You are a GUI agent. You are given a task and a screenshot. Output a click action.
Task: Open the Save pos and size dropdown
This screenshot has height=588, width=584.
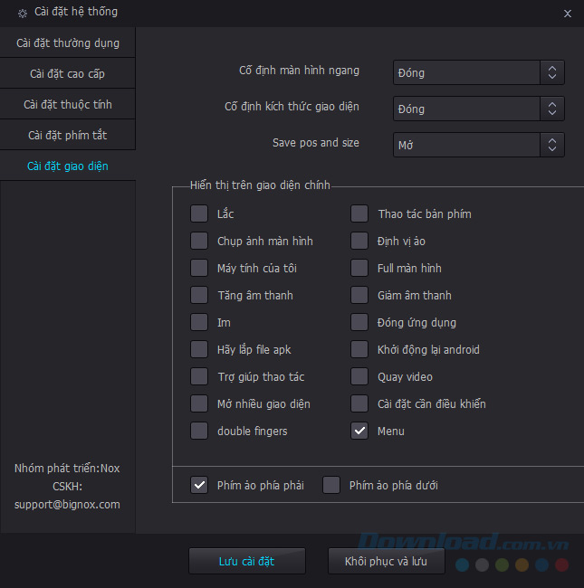(479, 145)
